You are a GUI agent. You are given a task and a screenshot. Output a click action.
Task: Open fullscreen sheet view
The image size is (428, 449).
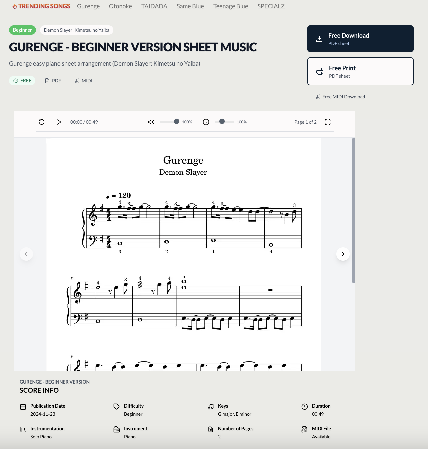(328, 122)
